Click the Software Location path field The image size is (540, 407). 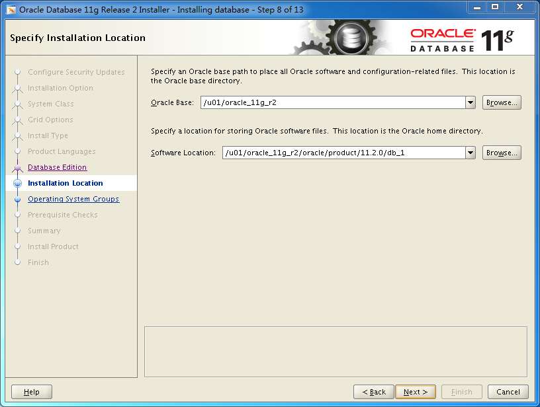coord(344,153)
